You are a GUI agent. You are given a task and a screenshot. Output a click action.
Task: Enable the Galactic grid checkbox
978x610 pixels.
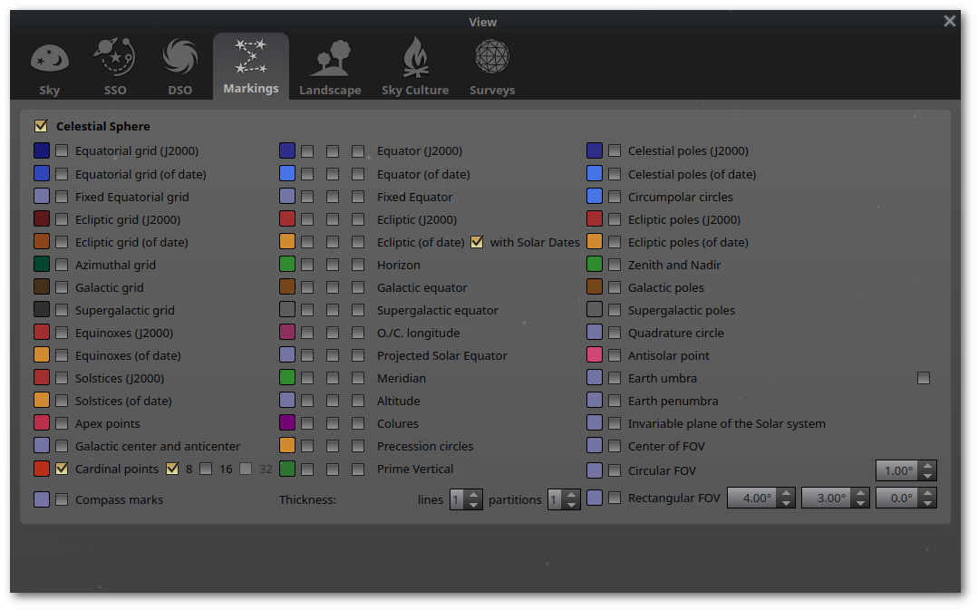pyautogui.click(x=62, y=287)
